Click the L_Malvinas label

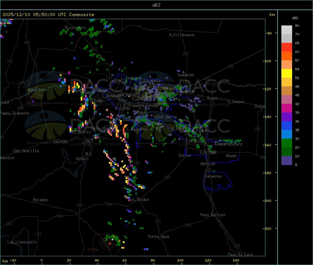click(x=137, y=129)
